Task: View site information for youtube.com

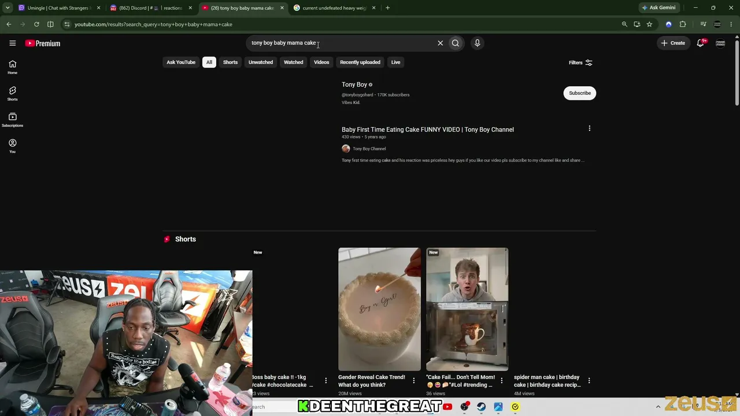Action: click(67, 24)
